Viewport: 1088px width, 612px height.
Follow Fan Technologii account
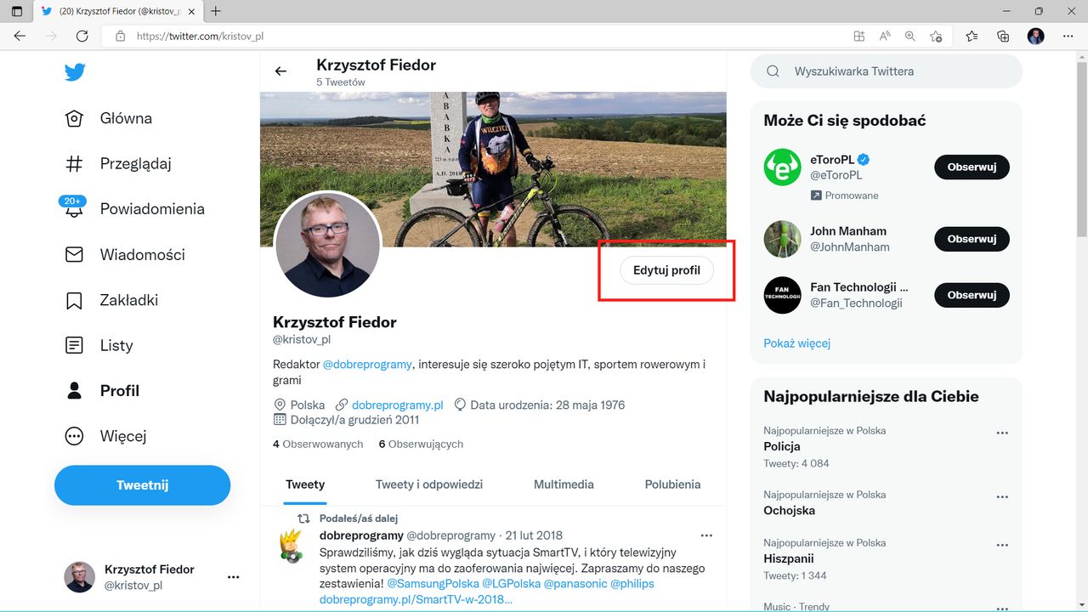pos(972,295)
